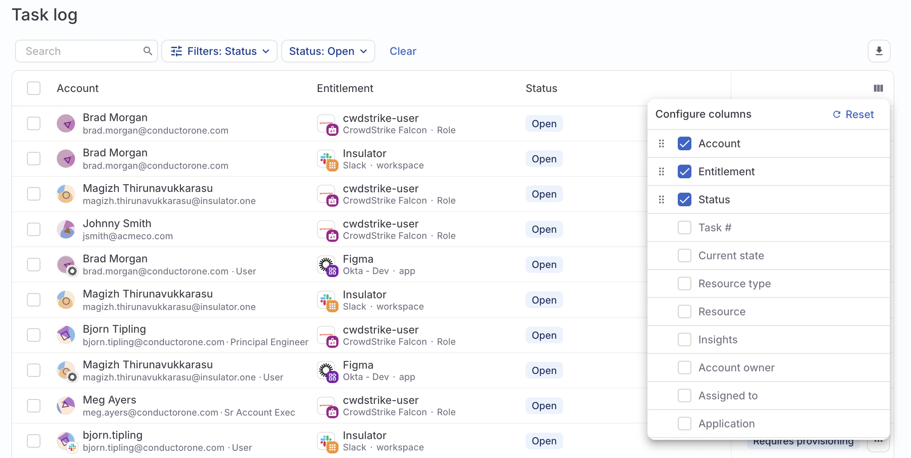
Task: Click the Entitlement column header
Action: (345, 88)
